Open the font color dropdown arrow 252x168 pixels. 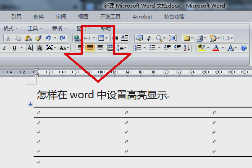tap(223, 48)
